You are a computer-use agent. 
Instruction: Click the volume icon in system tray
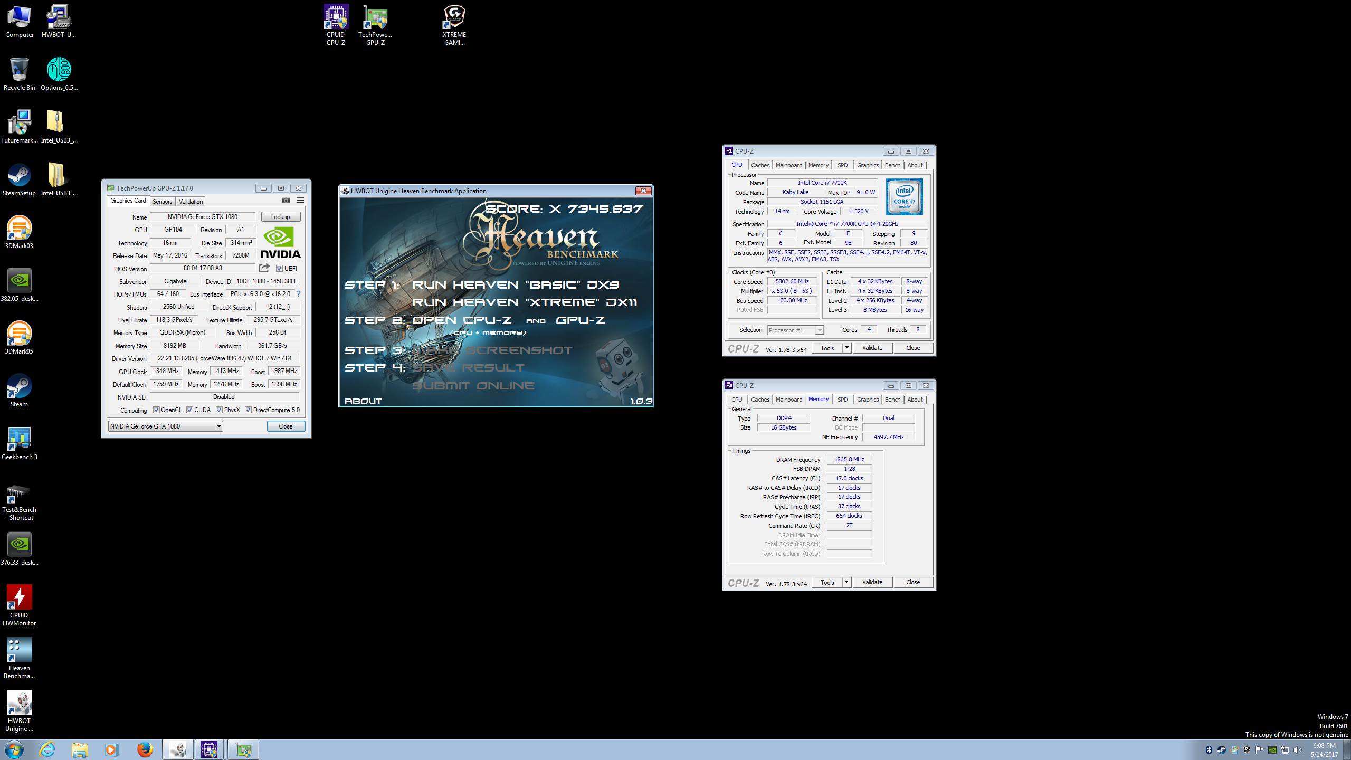(1298, 750)
